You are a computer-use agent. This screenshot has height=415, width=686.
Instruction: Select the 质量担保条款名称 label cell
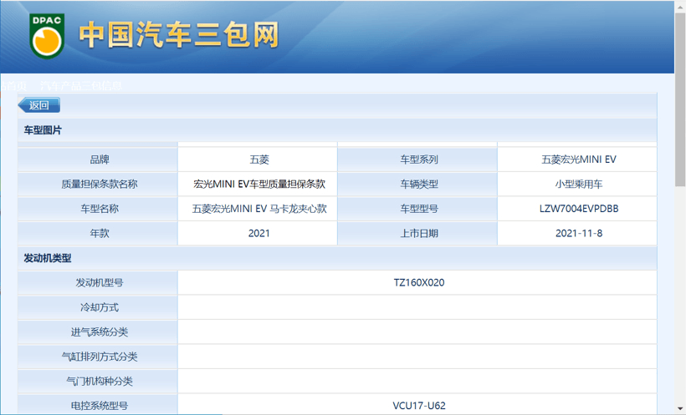(x=98, y=184)
